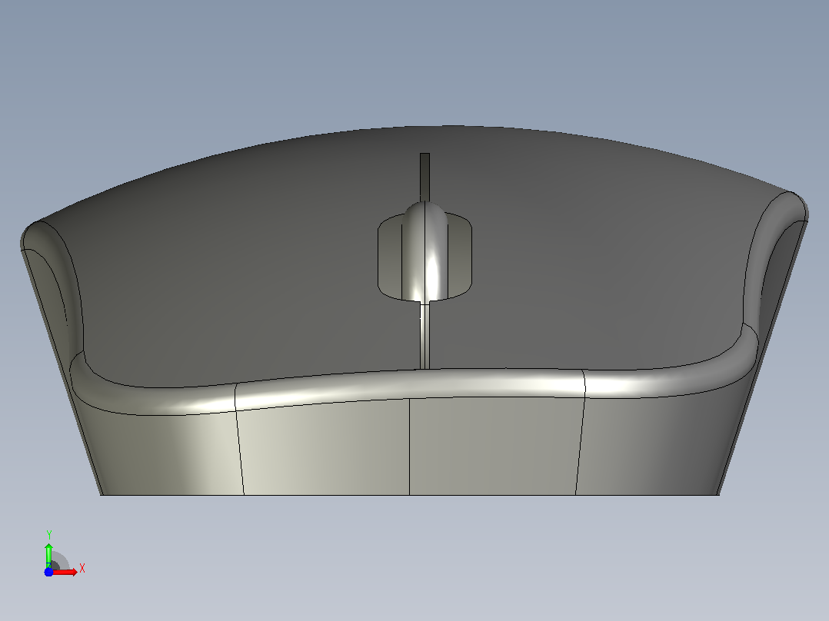The image size is (829, 621).
Task: Click the gray arc of the axis triad
Action: tap(62, 558)
